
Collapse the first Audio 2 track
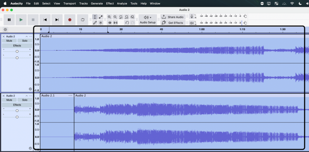pos(27,37)
